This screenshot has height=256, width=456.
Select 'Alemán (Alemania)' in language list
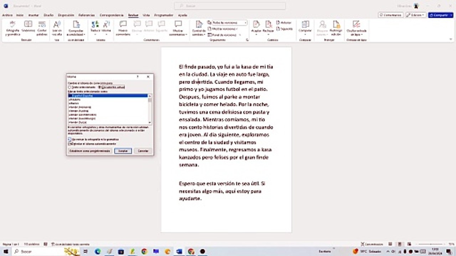click(108, 107)
